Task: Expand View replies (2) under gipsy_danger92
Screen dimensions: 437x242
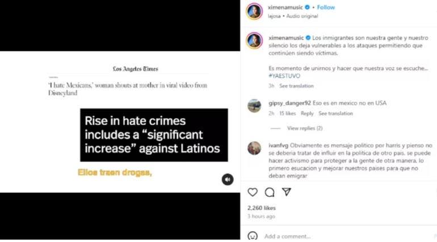Action: [x=305, y=128]
